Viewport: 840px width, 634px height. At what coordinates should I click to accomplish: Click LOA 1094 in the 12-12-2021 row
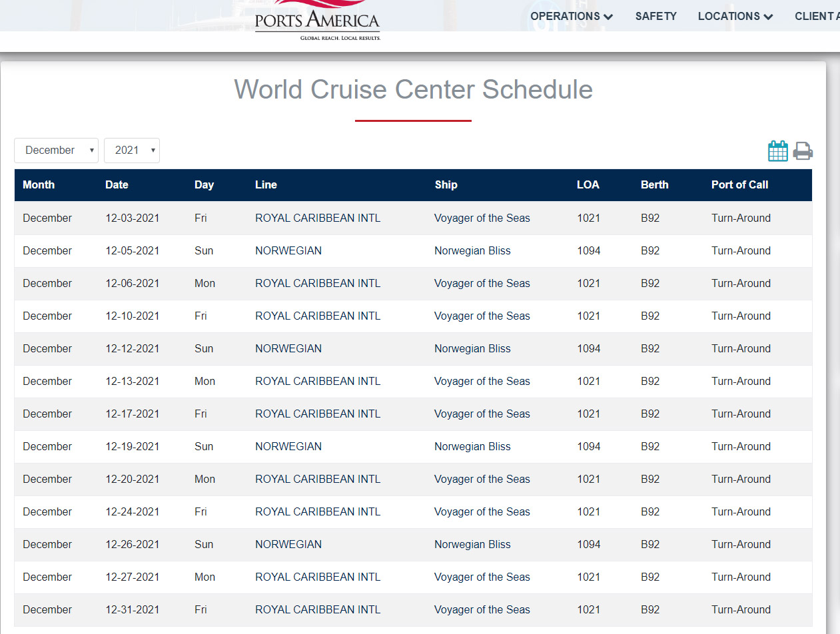[x=589, y=348]
